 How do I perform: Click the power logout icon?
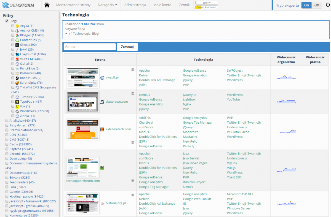328,5
